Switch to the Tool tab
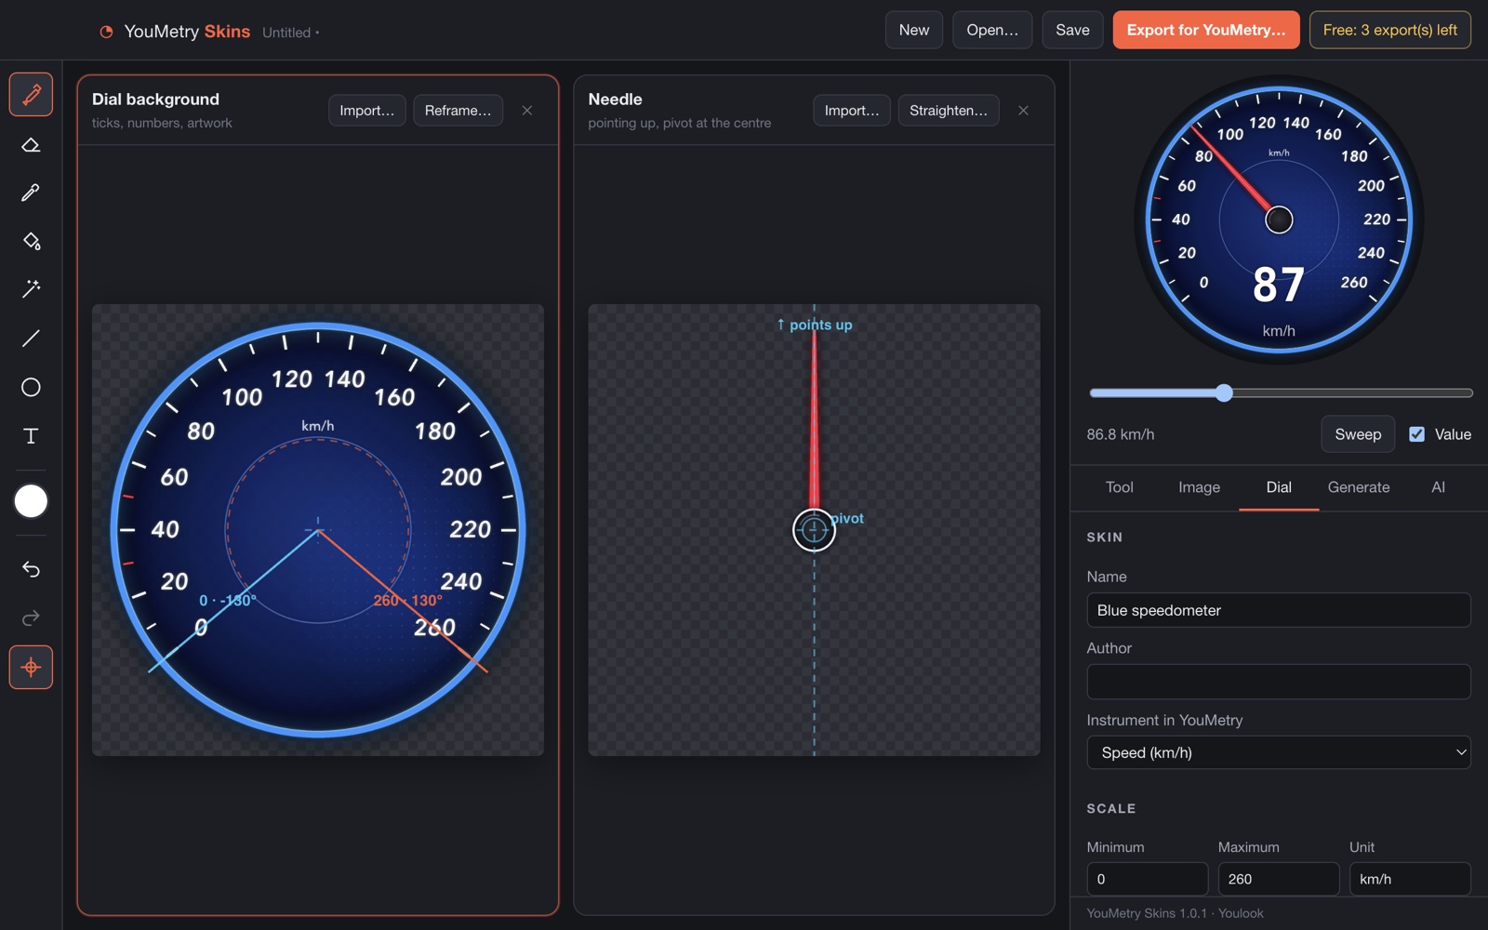The width and height of the screenshot is (1488, 930). click(1120, 487)
